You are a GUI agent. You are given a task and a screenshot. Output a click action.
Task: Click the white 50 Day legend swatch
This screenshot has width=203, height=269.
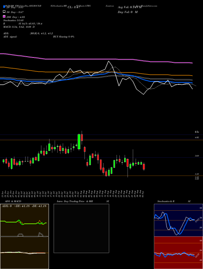(x=4, y=12)
